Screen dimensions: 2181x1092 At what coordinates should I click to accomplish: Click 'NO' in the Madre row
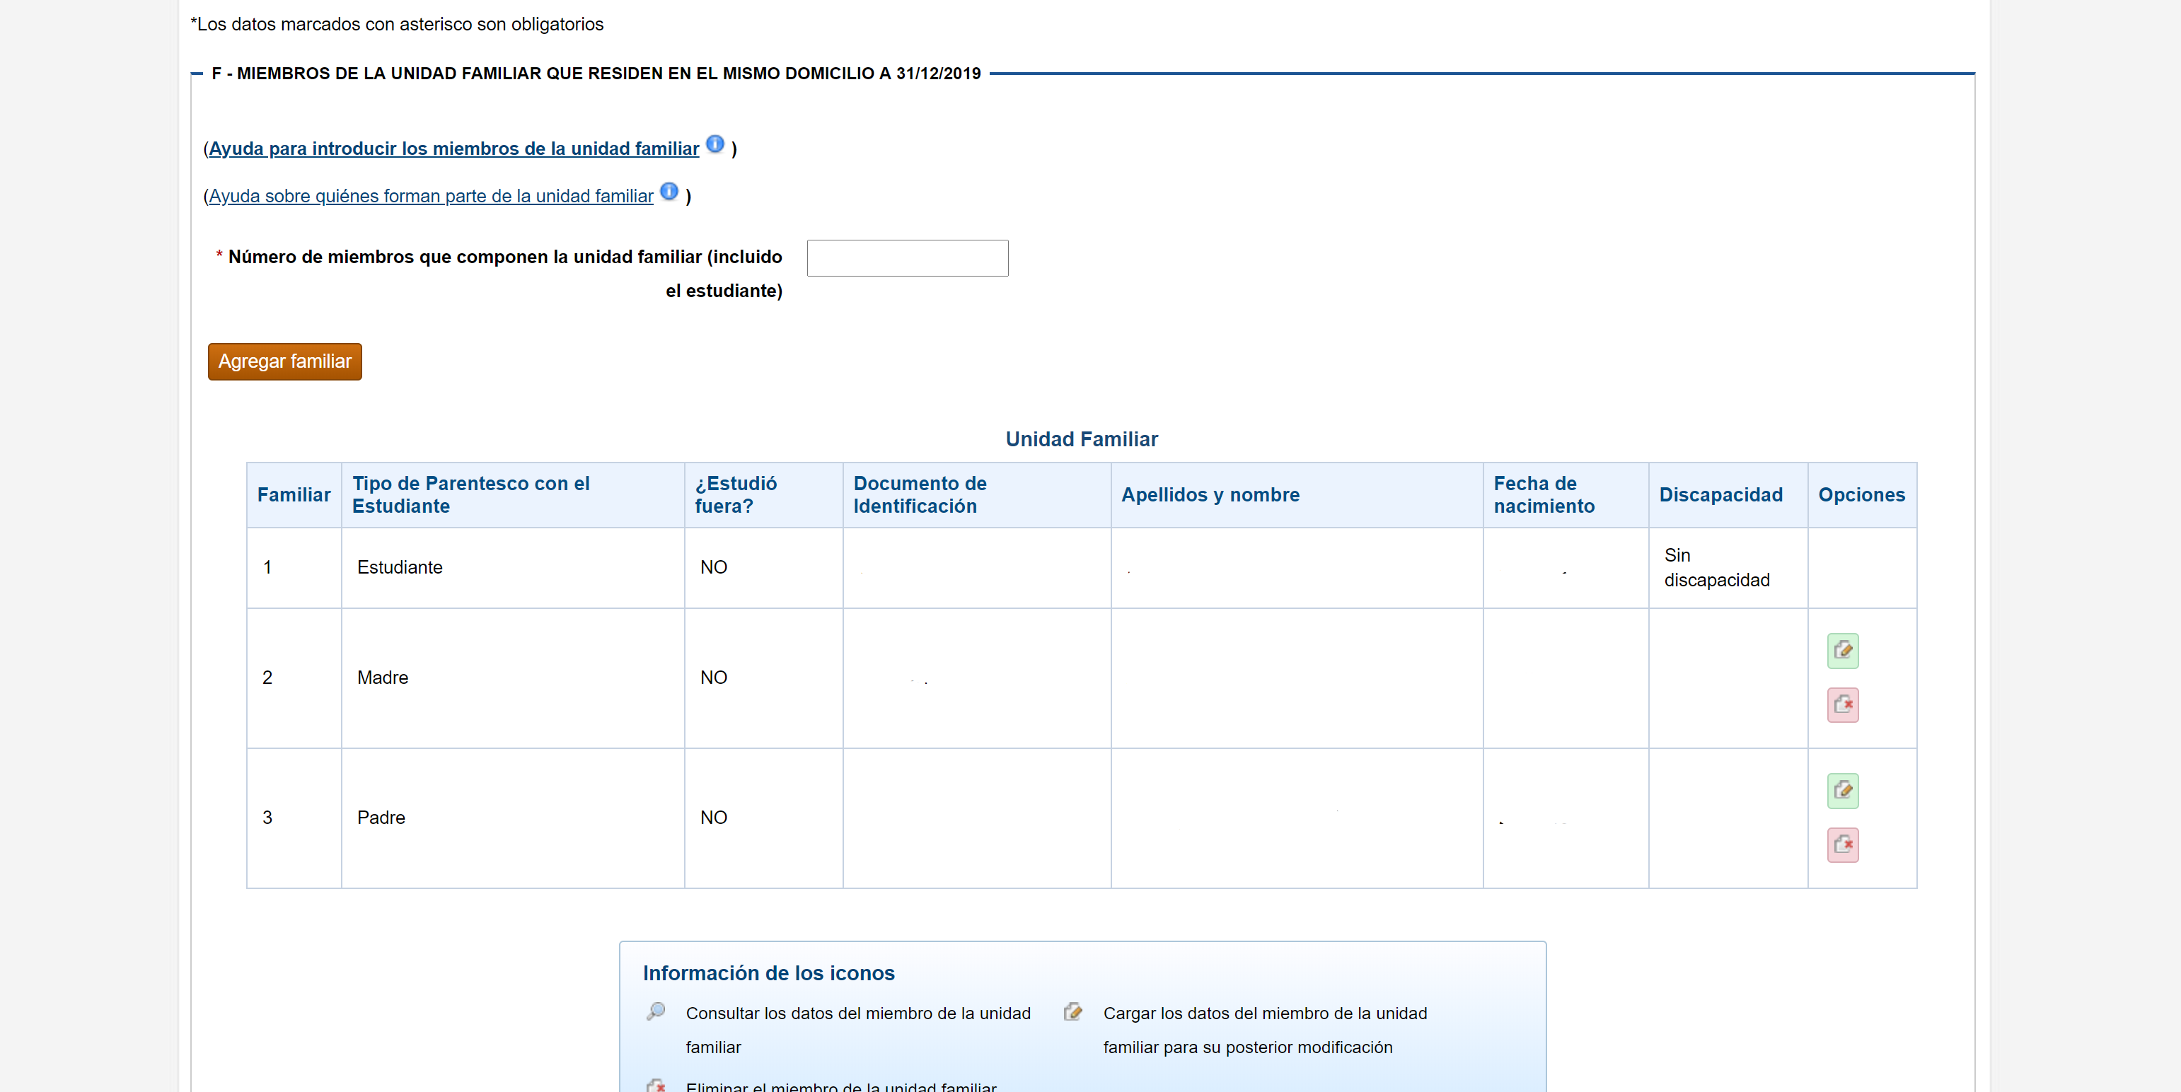click(713, 678)
